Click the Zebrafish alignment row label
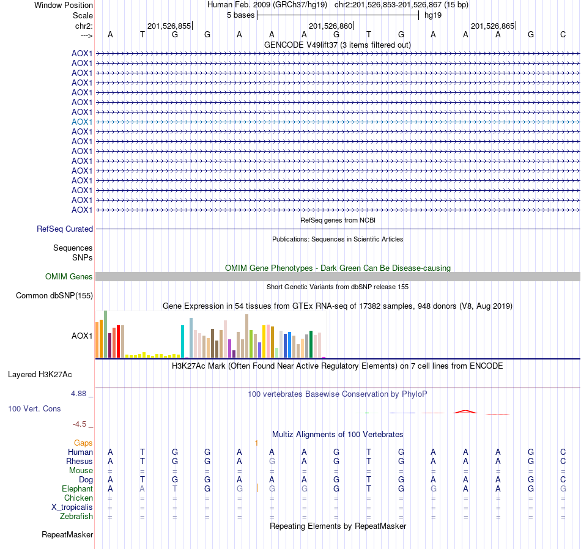581x549 pixels. (x=76, y=517)
